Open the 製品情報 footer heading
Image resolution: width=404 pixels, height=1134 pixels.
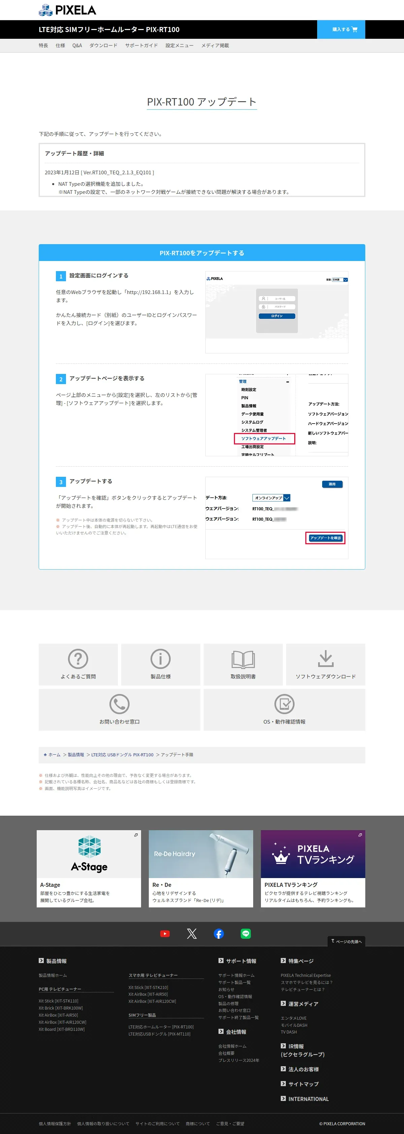(53, 961)
